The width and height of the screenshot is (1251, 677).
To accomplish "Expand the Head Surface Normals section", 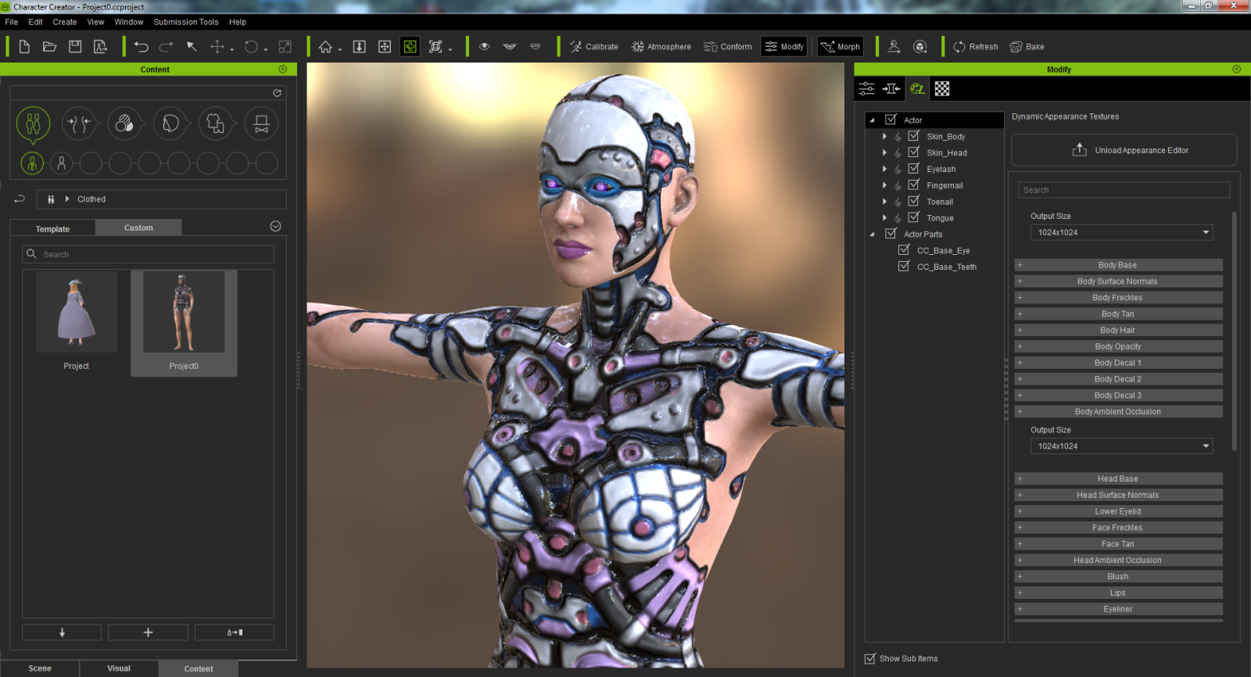I will coord(1118,495).
